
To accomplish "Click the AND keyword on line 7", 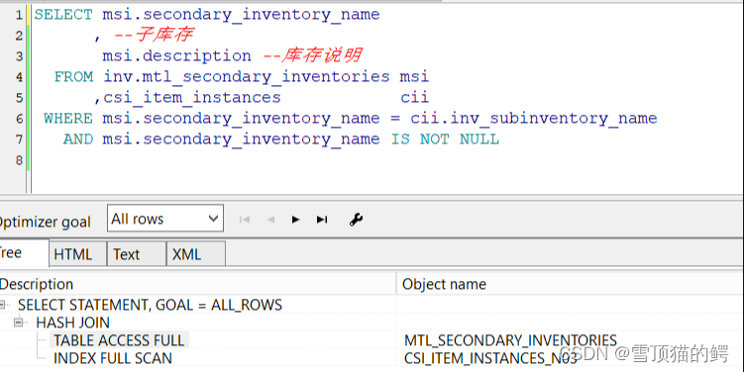I will click(78, 139).
